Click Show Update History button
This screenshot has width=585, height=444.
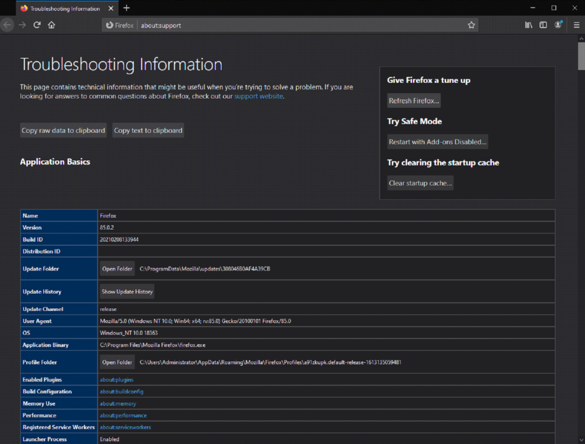coord(127,292)
